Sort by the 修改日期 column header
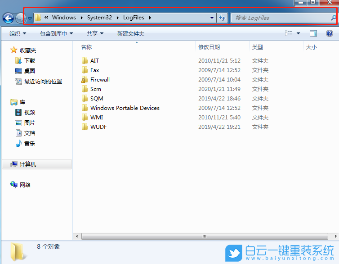The image size is (339, 264). [209, 47]
